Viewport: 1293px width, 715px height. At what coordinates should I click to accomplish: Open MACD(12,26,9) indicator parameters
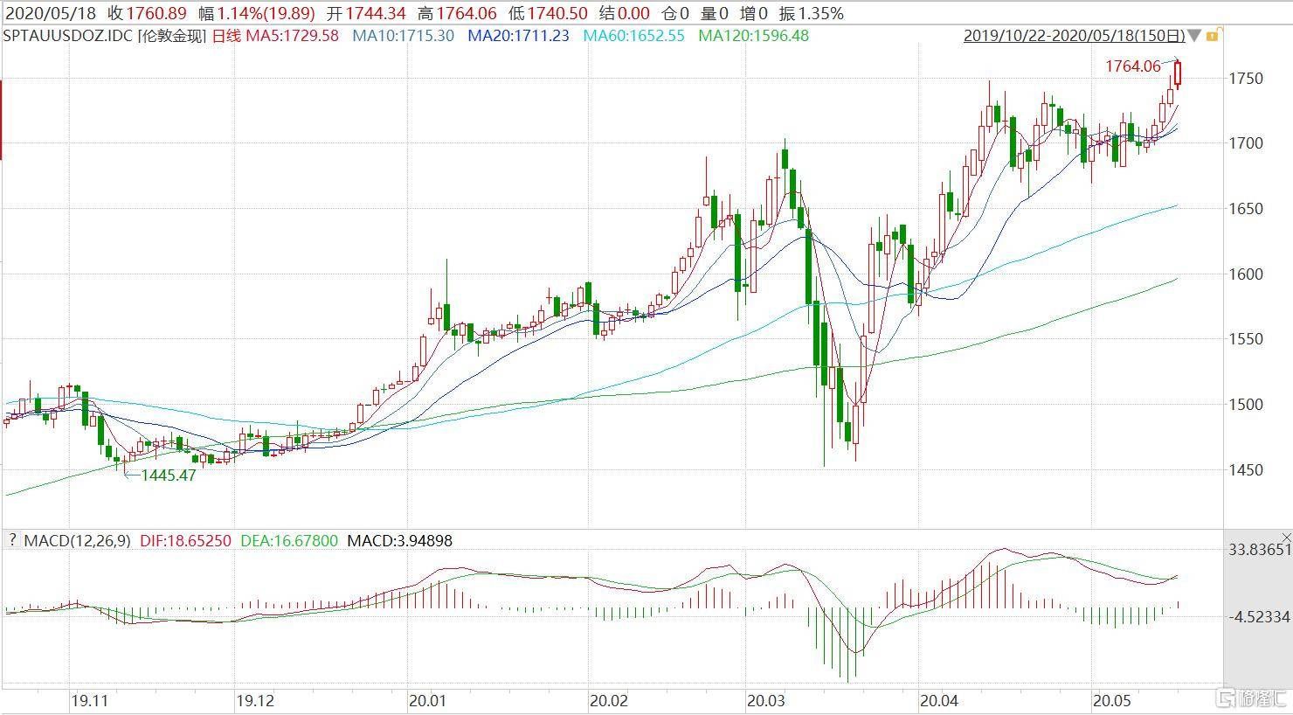coord(77,541)
